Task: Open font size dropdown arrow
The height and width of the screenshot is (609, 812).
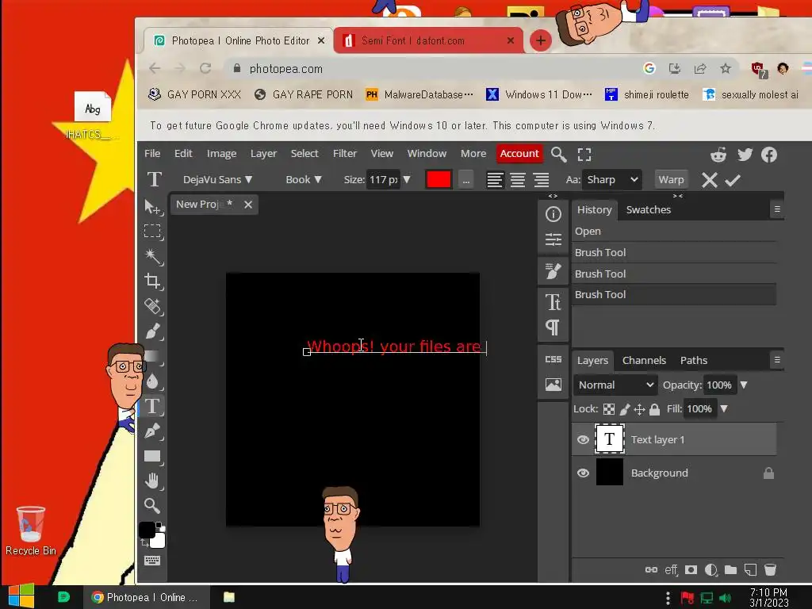Action: click(407, 180)
